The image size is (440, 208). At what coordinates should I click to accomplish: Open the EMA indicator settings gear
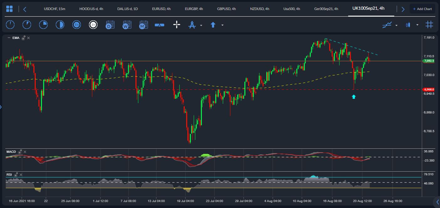(24, 38)
